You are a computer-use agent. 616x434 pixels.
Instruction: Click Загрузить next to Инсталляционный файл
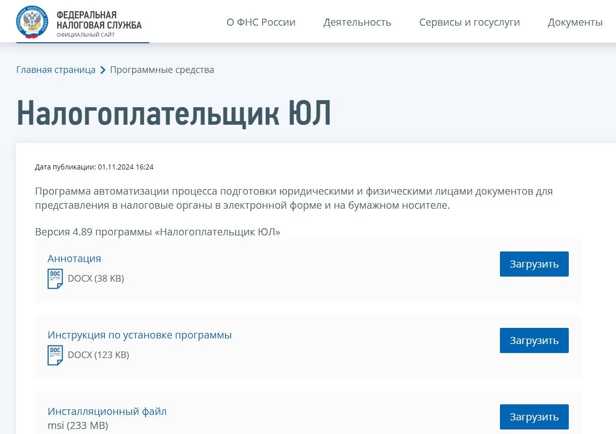tap(534, 416)
